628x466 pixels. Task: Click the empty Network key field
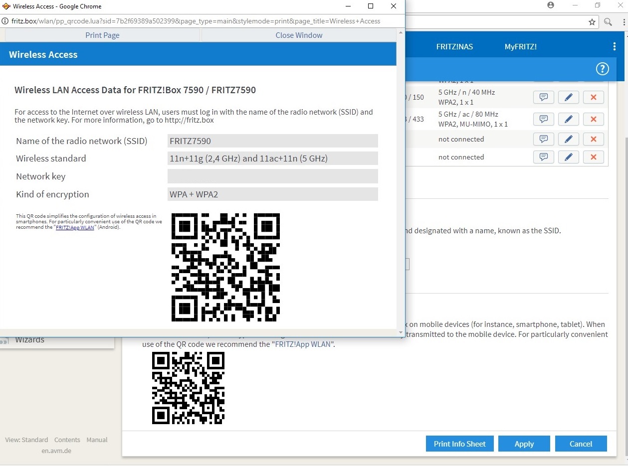273,176
